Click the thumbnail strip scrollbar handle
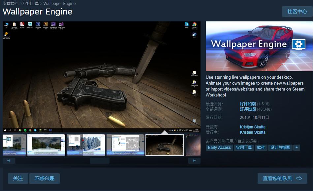313x191 pixels. 99,160
